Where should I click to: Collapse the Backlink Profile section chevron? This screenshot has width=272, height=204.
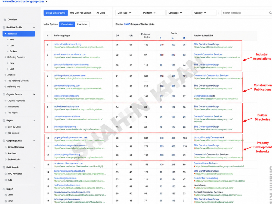34,27
